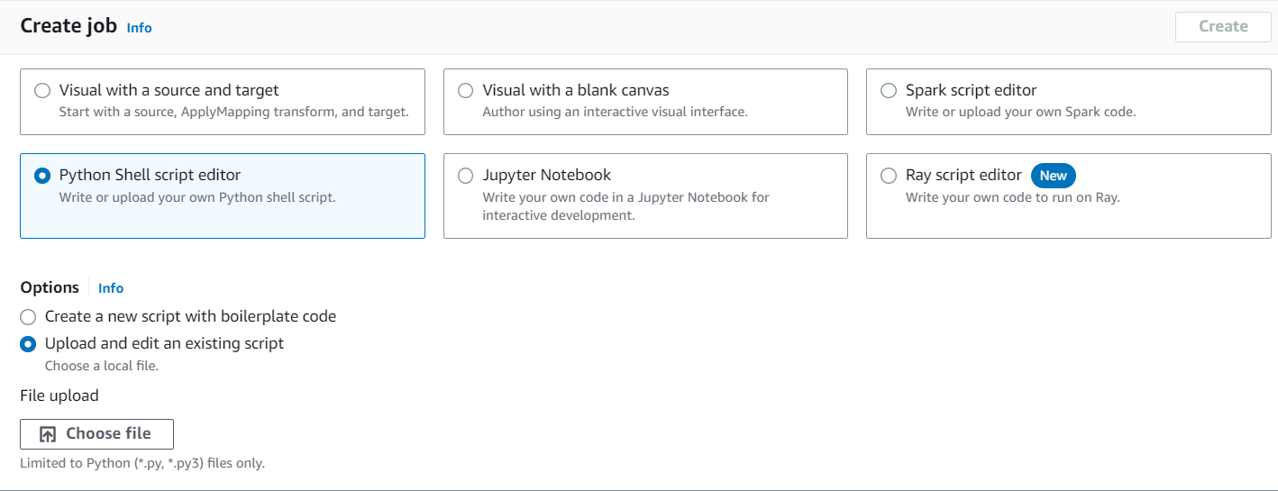The image size is (1278, 491).
Task: Open the Info link beside Create job
Action: [139, 28]
